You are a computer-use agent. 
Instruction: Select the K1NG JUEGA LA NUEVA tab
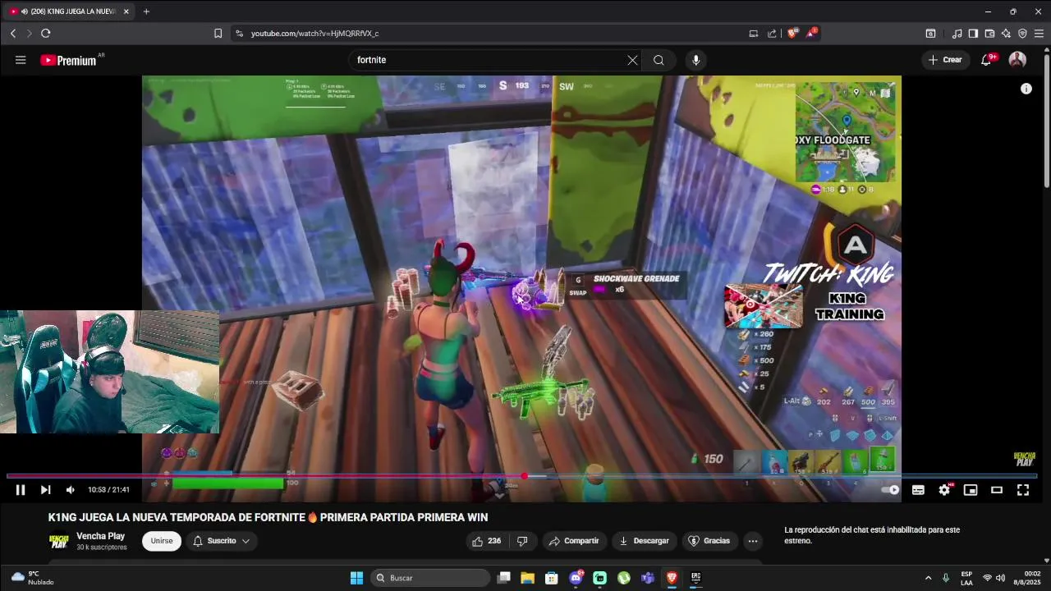67,11
